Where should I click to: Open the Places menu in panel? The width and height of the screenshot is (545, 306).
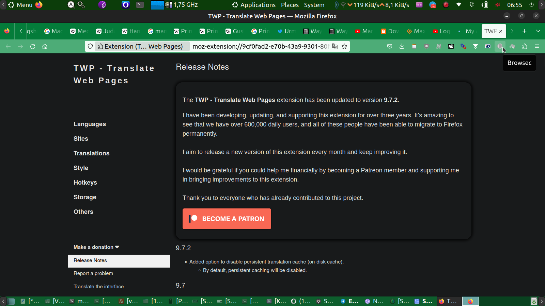pyautogui.click(x=290, y=5)
